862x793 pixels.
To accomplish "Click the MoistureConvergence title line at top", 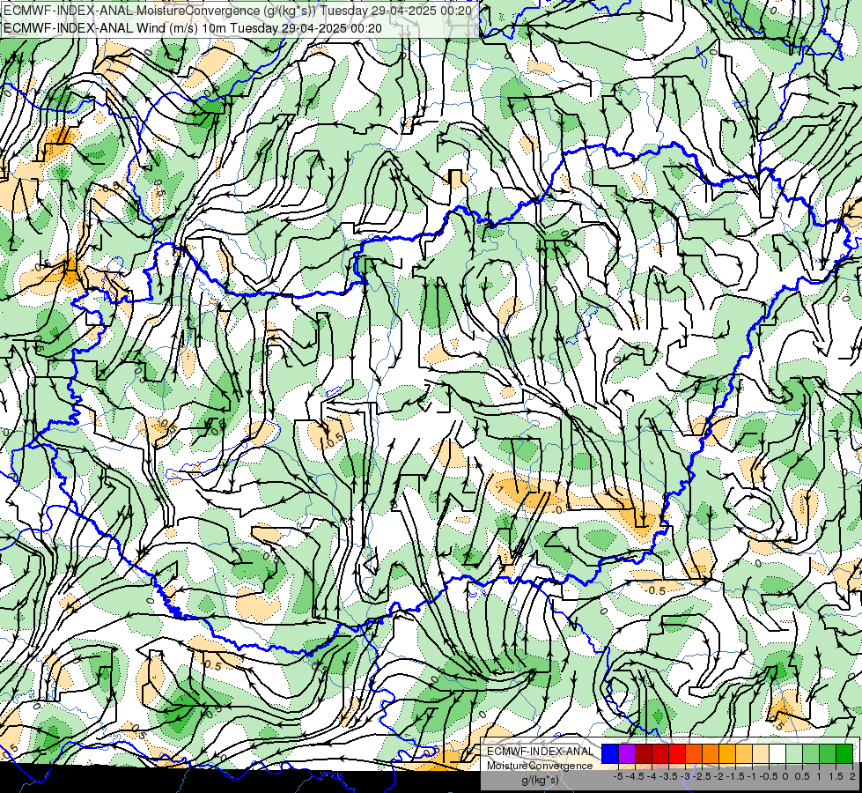I will (238, 11).
